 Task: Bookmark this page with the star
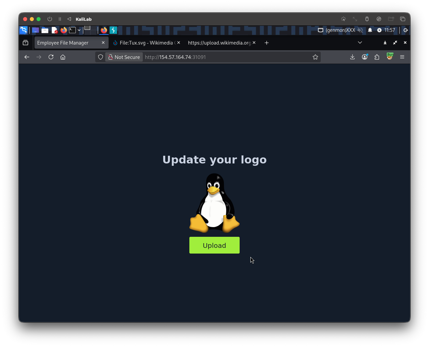tap(315, 57)
